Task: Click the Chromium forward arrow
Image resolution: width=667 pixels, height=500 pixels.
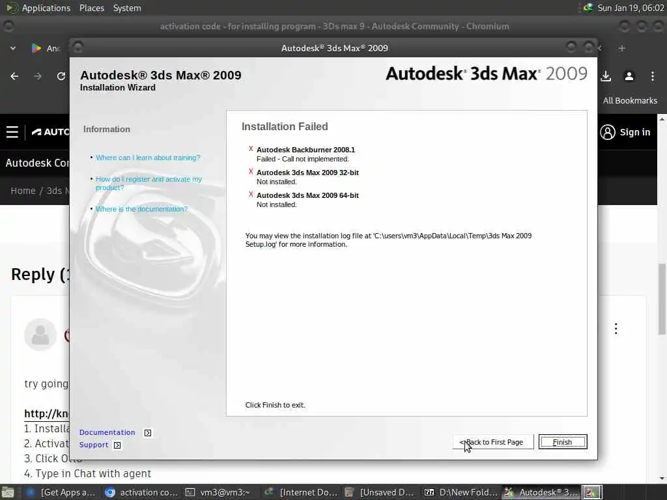Action: (38, 76)
